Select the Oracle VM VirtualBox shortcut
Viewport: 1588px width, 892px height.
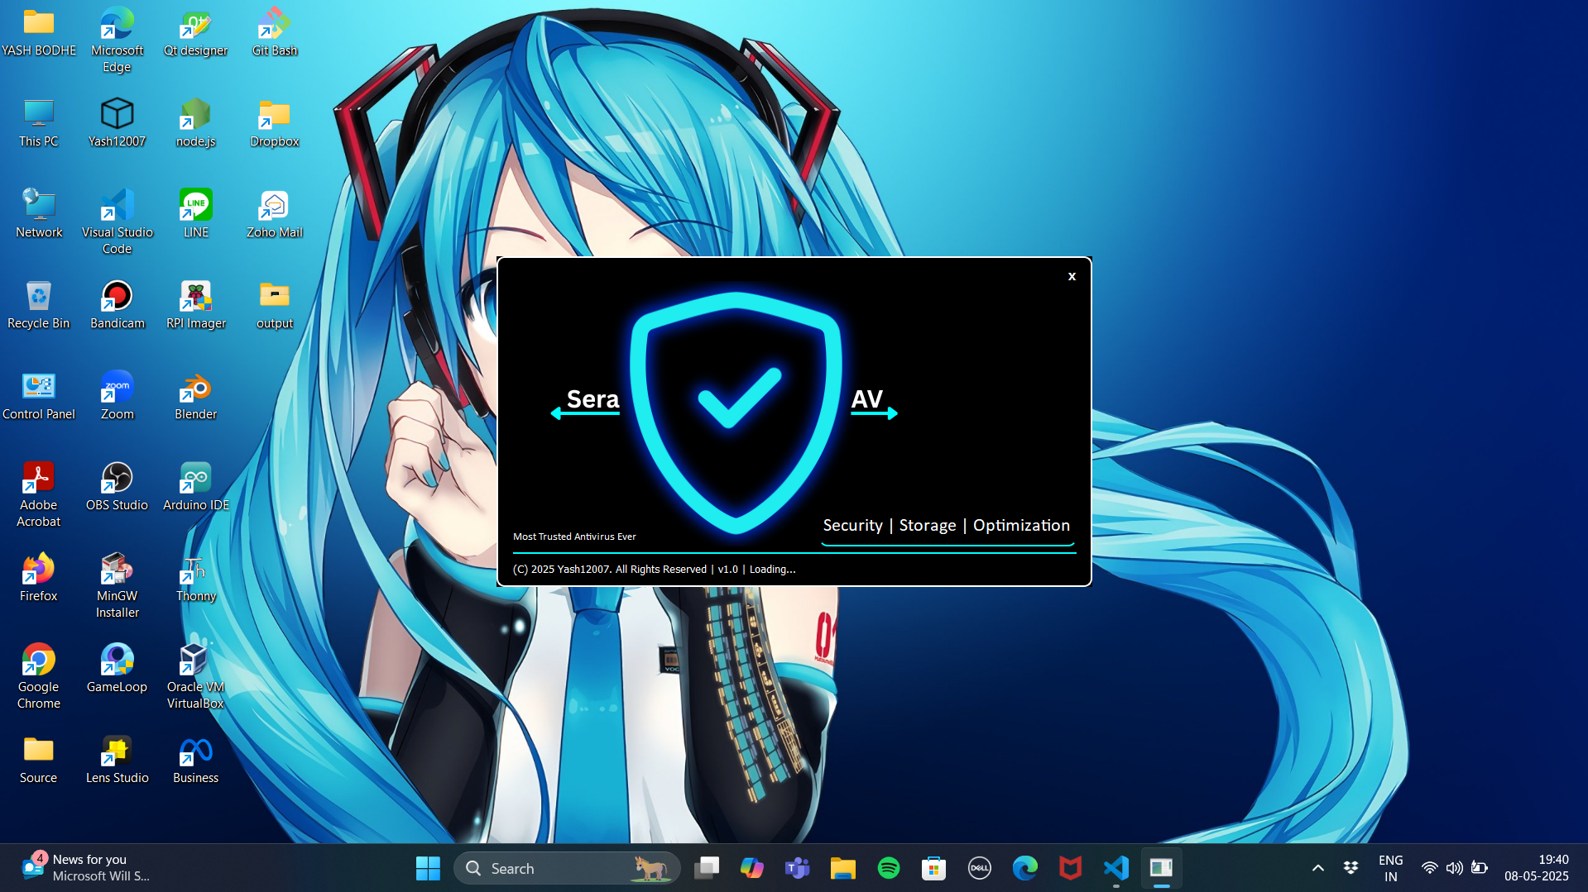(x=195, y=678)
